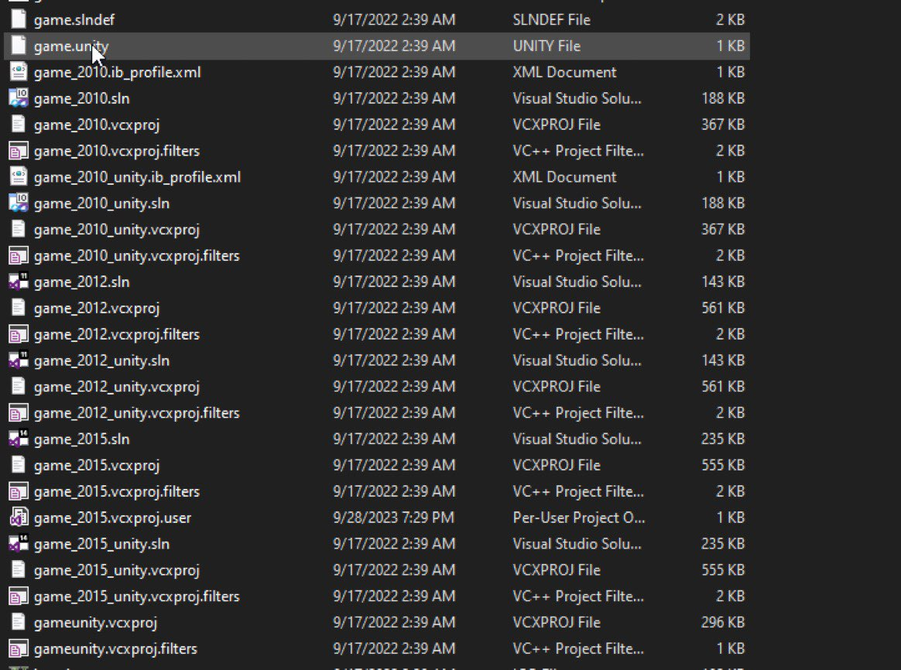
Task: Click the 296 KB size entry
Action: tap(723, 622)
